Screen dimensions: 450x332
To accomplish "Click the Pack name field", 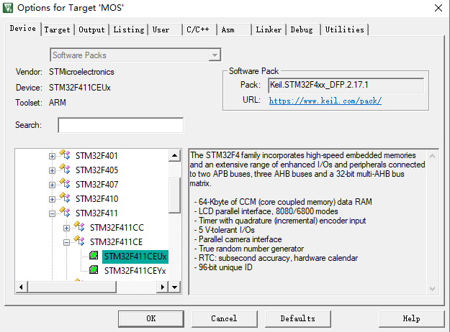I will (346, 86).
